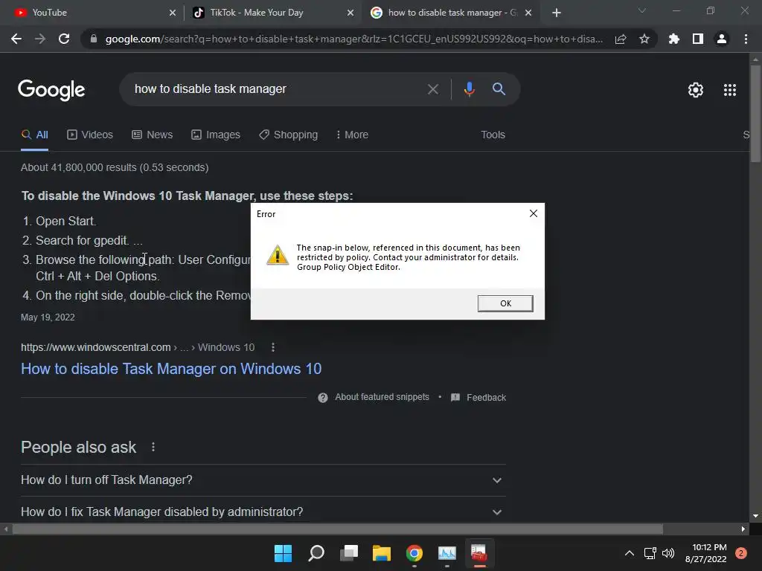
Task: Submit search with magnifying glass icon
Action: [x=499, y=89]
